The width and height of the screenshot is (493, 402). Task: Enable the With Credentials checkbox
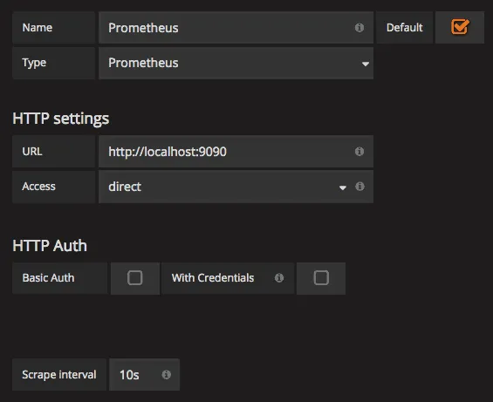(x=321, y=278)
